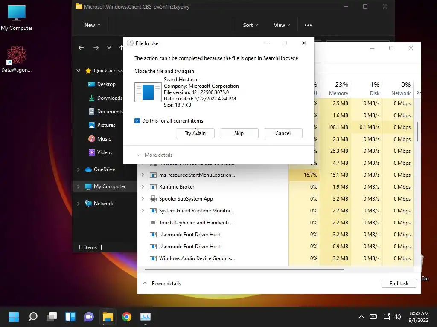
Task: Click the Try Again button
Action: click(x=195, y=133)
